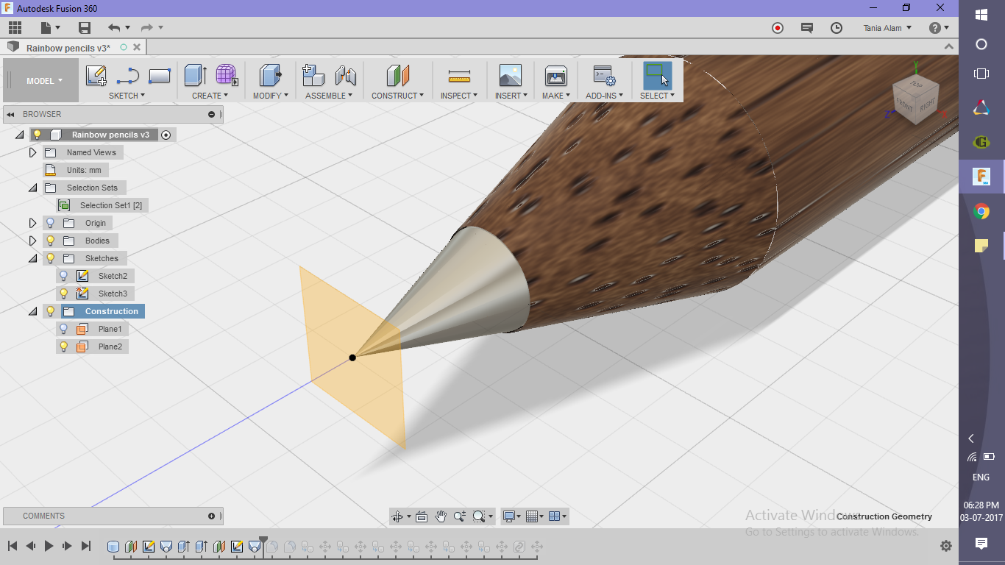The width and height of the screenshot is (1005, 565).
Task: Open the ASSEMBLE menu
Action: pos(329,96)
